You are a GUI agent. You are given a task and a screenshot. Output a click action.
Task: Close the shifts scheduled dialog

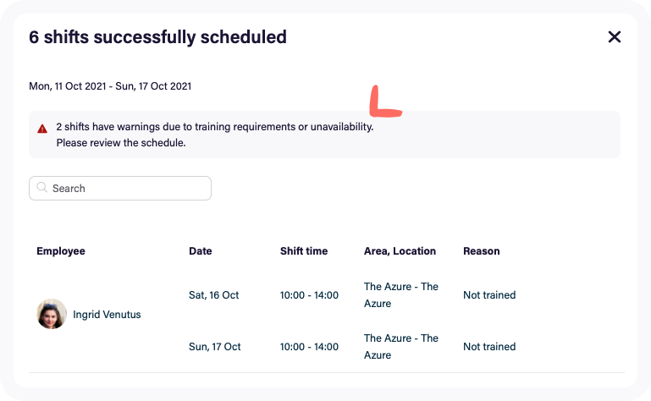point(614,37)
